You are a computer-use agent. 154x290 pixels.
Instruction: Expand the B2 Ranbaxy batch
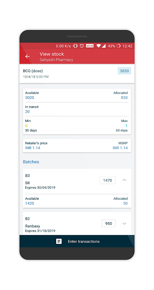pos(124,223)
